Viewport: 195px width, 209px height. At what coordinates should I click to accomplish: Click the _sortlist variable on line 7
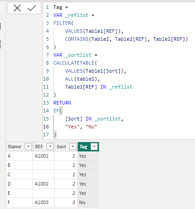tap(78, 55)
